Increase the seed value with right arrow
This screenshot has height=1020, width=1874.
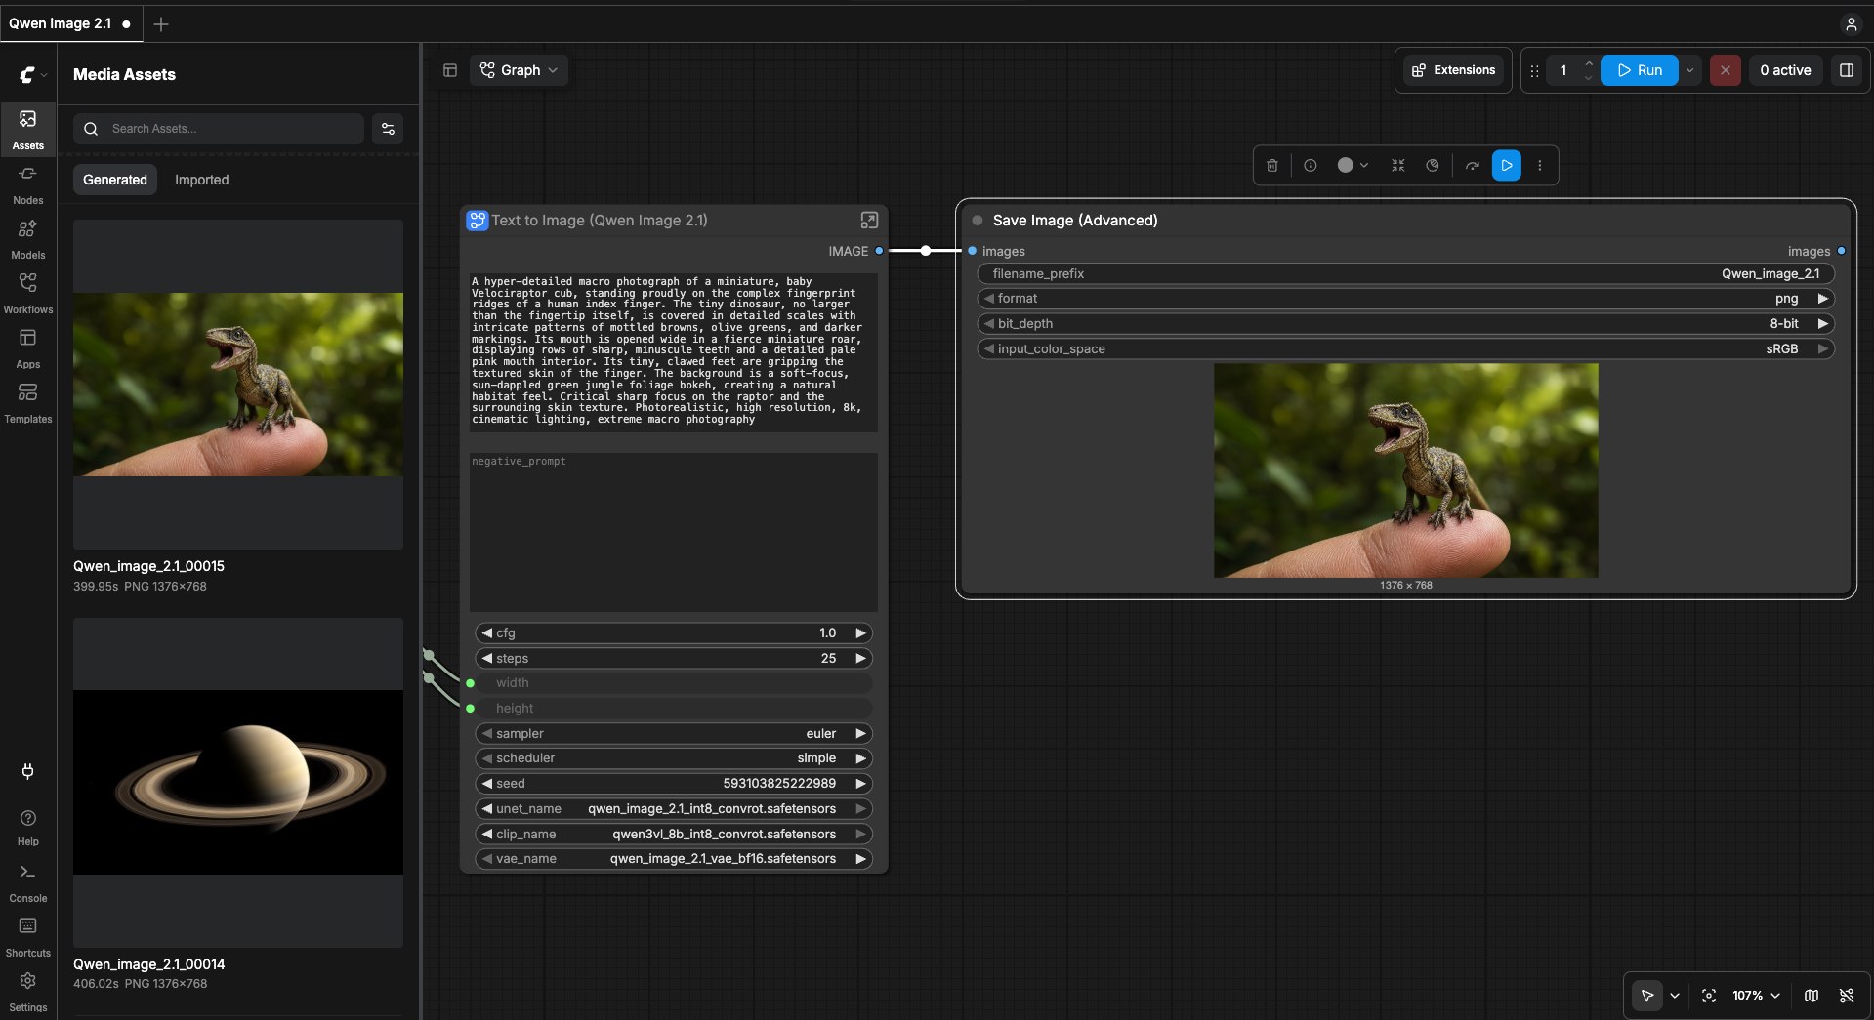[x=860, y=784]
